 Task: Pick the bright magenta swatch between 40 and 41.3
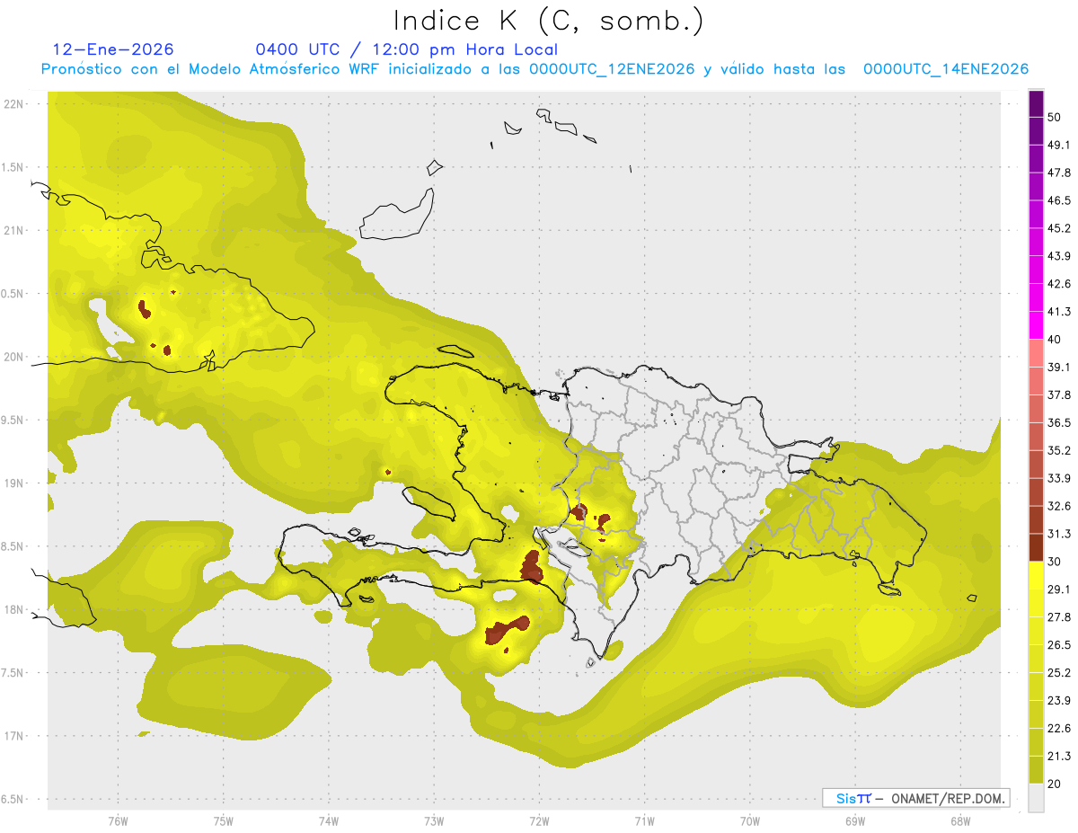(1036, 326)
